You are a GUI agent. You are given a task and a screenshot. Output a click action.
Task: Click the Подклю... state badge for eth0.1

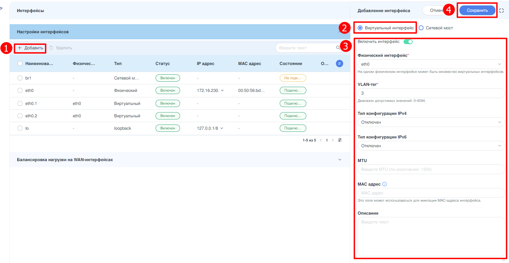coord(293,103)
